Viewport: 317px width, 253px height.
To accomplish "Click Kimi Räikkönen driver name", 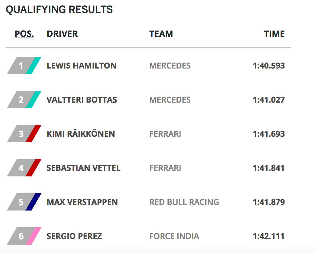I will [x=80, y=134].
